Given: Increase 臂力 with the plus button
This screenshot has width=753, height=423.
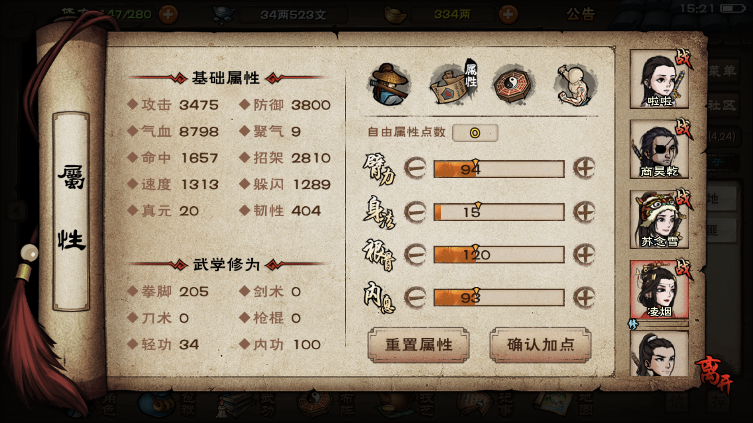Looking at the screenshot, I should coord(585,168).
